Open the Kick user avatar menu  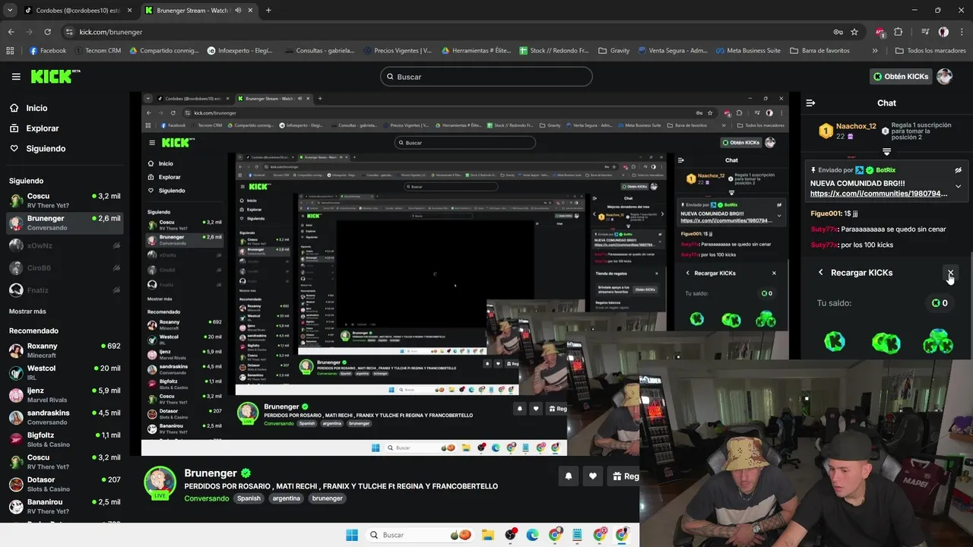pyautogui.click(x=944, y=76)
